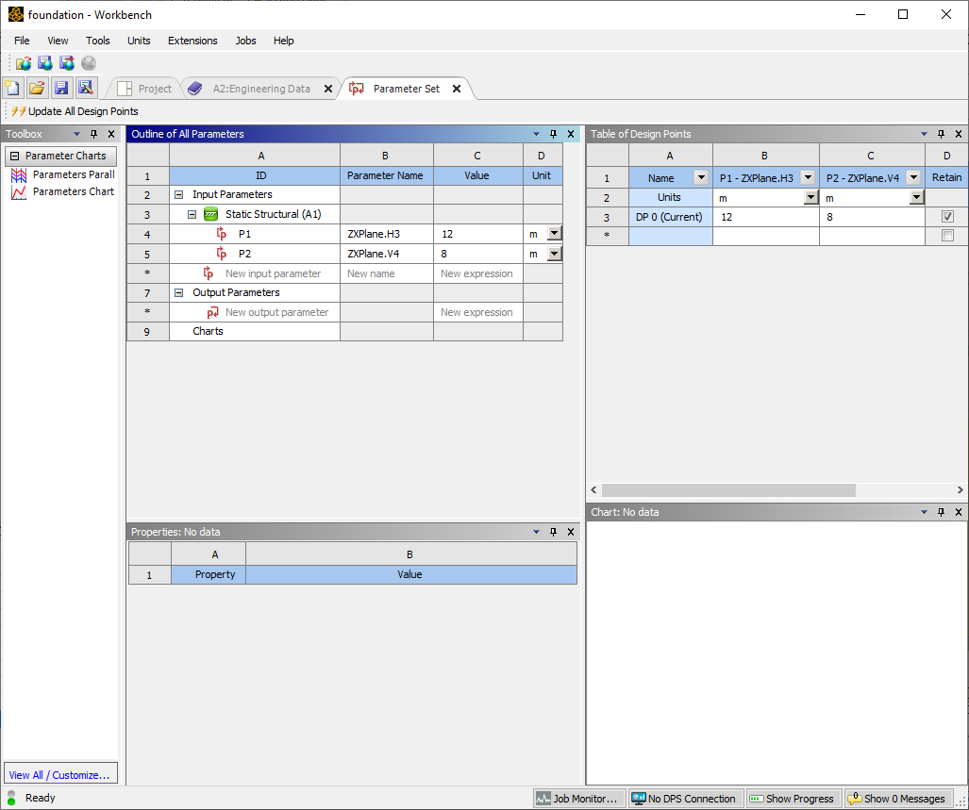Pin the Chart panel

pyautogui.click(x=942, y=512)
